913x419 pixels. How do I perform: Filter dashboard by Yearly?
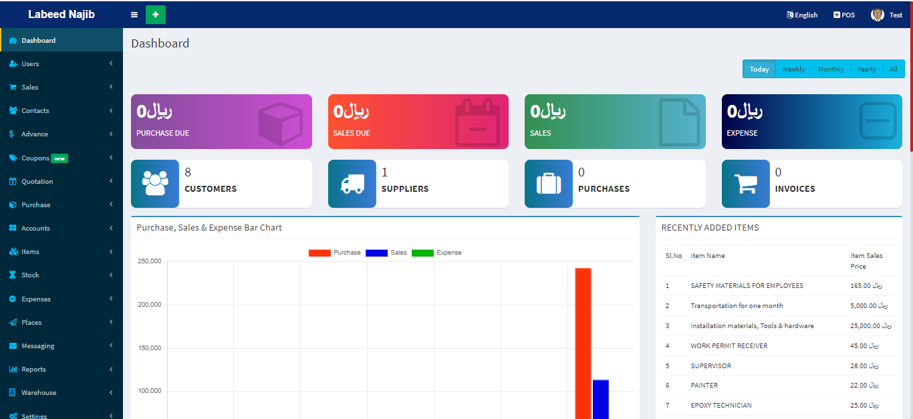866,69
